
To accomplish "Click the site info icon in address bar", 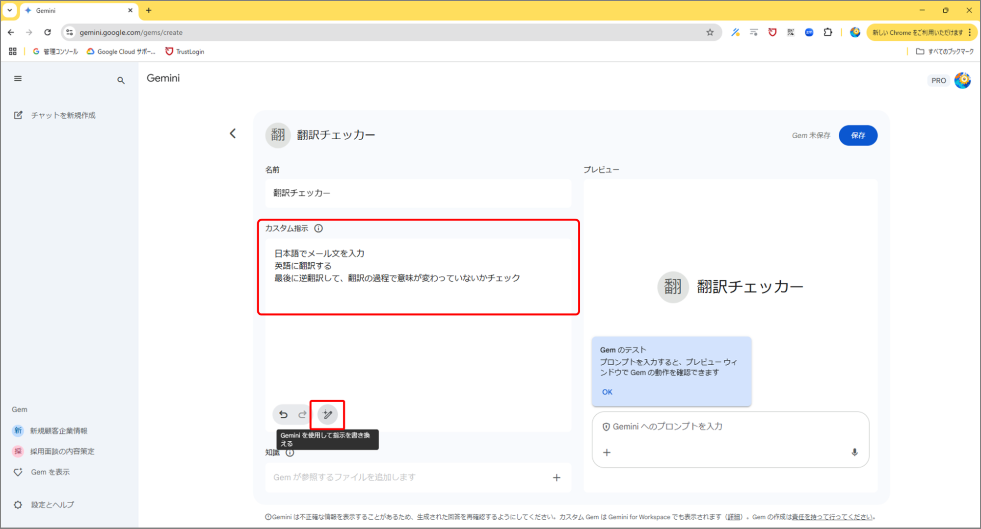I will (x=69, y=32).
